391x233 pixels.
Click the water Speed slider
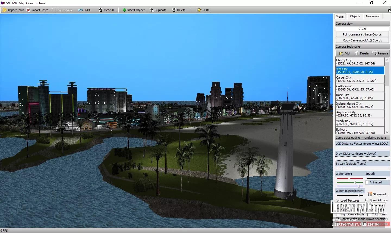coord(377,179)
